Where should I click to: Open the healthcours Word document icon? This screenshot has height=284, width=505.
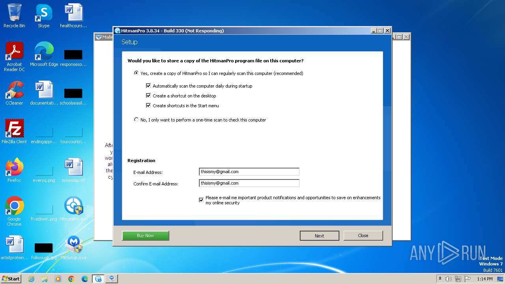[x=73, y=16]
